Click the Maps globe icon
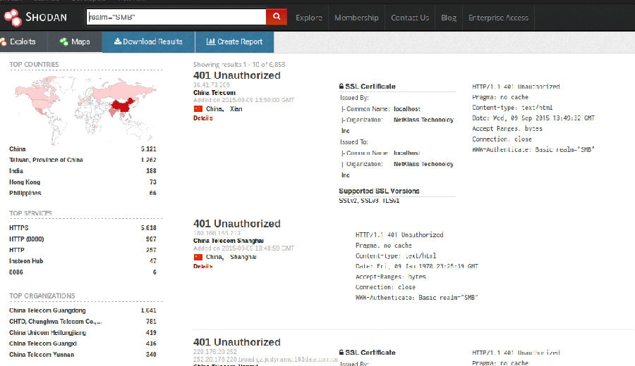This screenshot has width=635, height=366. click(64, 42)
